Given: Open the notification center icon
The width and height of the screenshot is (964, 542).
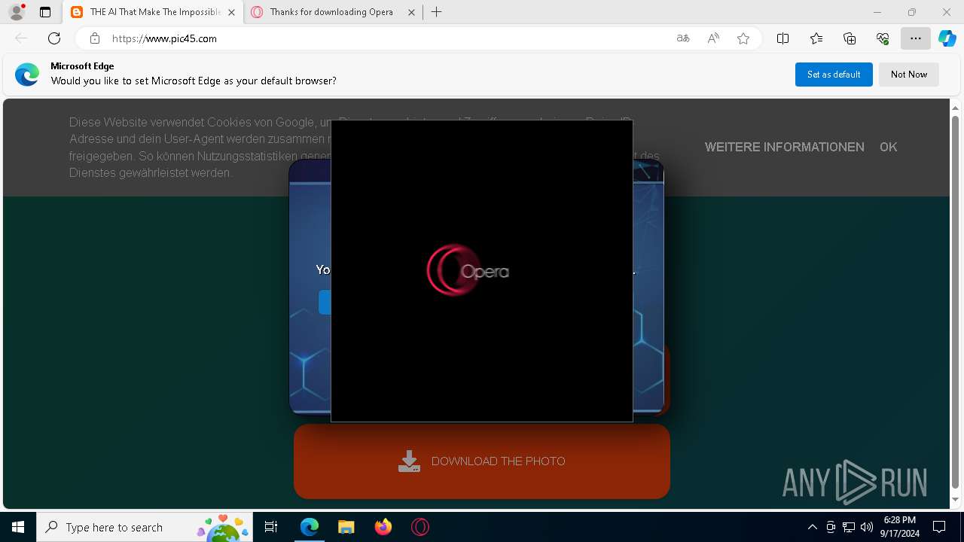Looking at the screenshot, I should coord(940,527).
